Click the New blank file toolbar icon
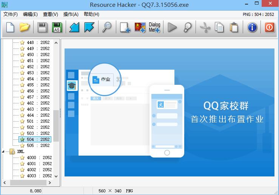The image size is (279, 195). 10,27
